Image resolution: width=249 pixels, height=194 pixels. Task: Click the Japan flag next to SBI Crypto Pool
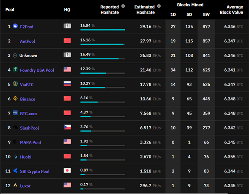tap(67, 171)
